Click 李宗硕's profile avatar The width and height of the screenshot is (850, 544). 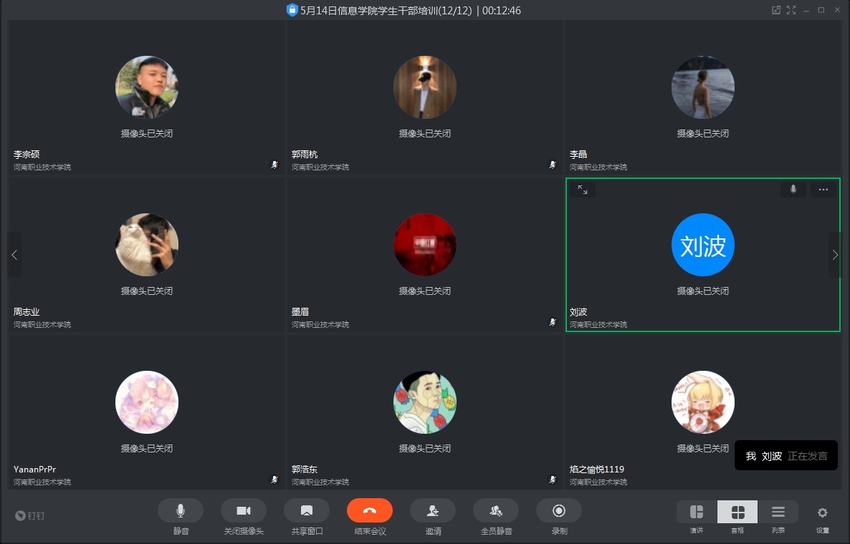click(x=147, y=87)
